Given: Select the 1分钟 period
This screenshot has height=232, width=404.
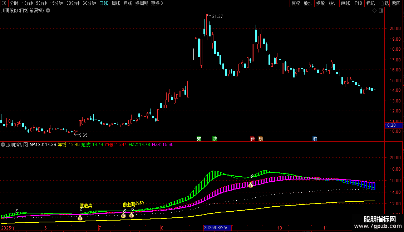Looking at the screenshot, I should point(27,3).
